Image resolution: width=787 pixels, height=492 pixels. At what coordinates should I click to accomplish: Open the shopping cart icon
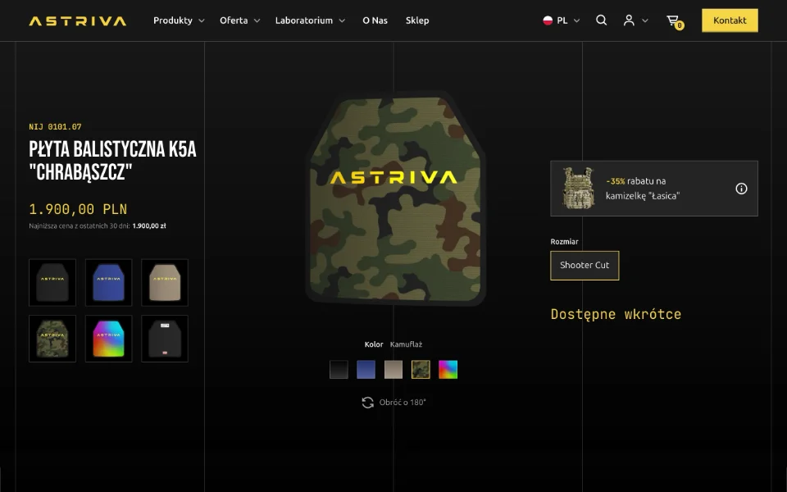pyautogui.click(x=674, y=21)
